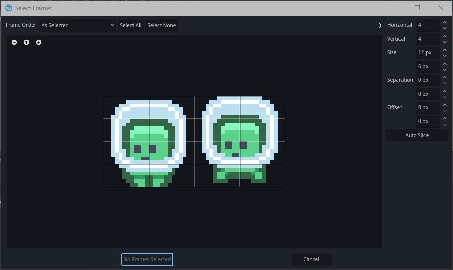453x270 pixels.
Task: Increase Horizontal count with up arrow
Action: tap(444, 22)
